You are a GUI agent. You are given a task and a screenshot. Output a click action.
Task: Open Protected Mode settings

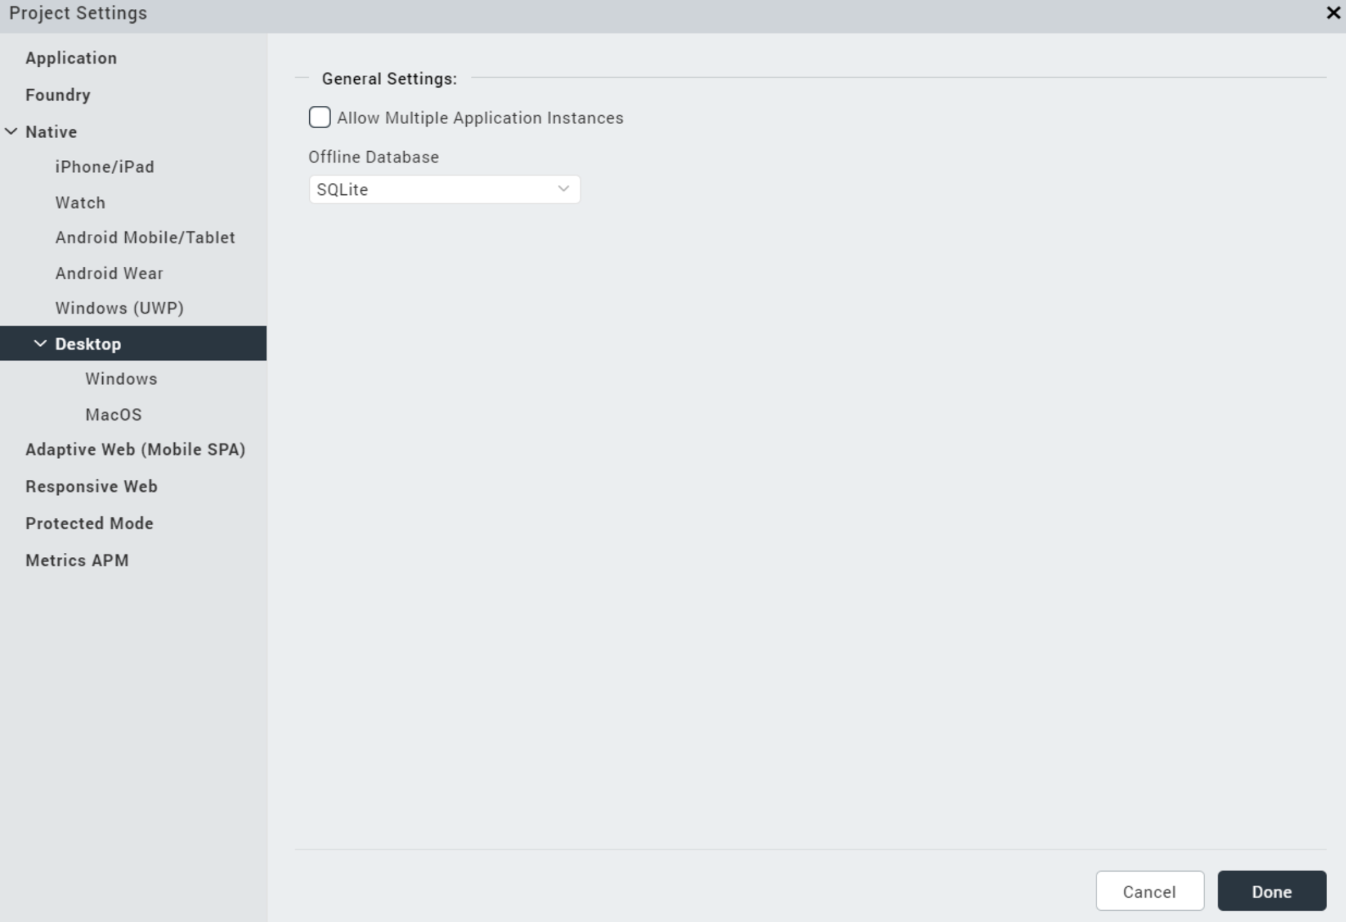click(x=89, y=524)
